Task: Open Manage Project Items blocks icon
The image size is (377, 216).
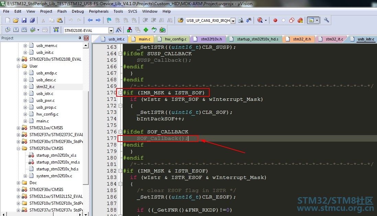Action: [x=130, y=30]
